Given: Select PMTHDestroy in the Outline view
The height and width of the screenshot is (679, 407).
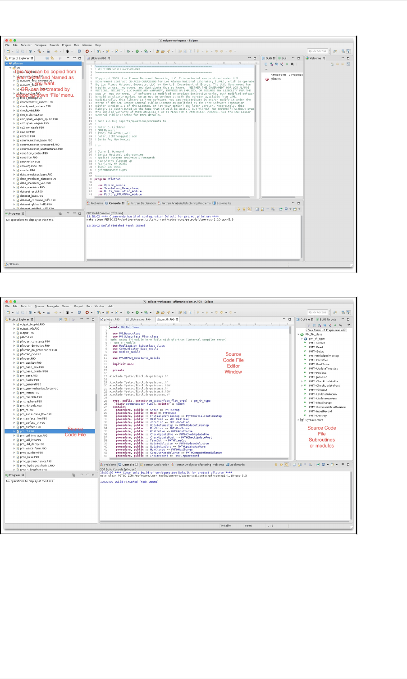Looking at the screenshot, I should click(x=318, y=416).
